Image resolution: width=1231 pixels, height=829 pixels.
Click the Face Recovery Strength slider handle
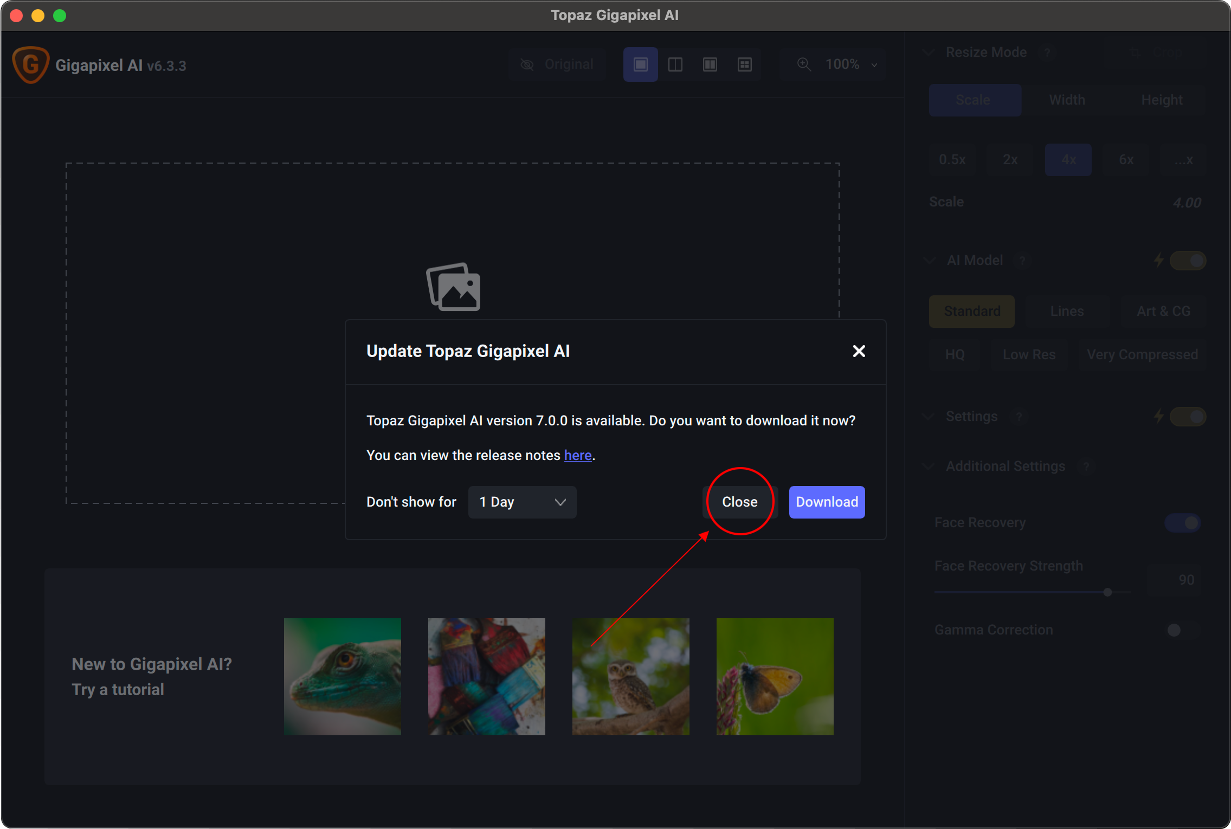[x=1107, y=592]
